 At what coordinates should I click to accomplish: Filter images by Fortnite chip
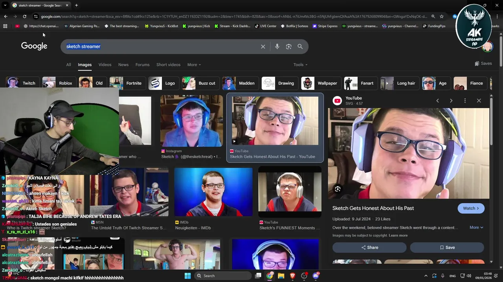tap(127, 83)
